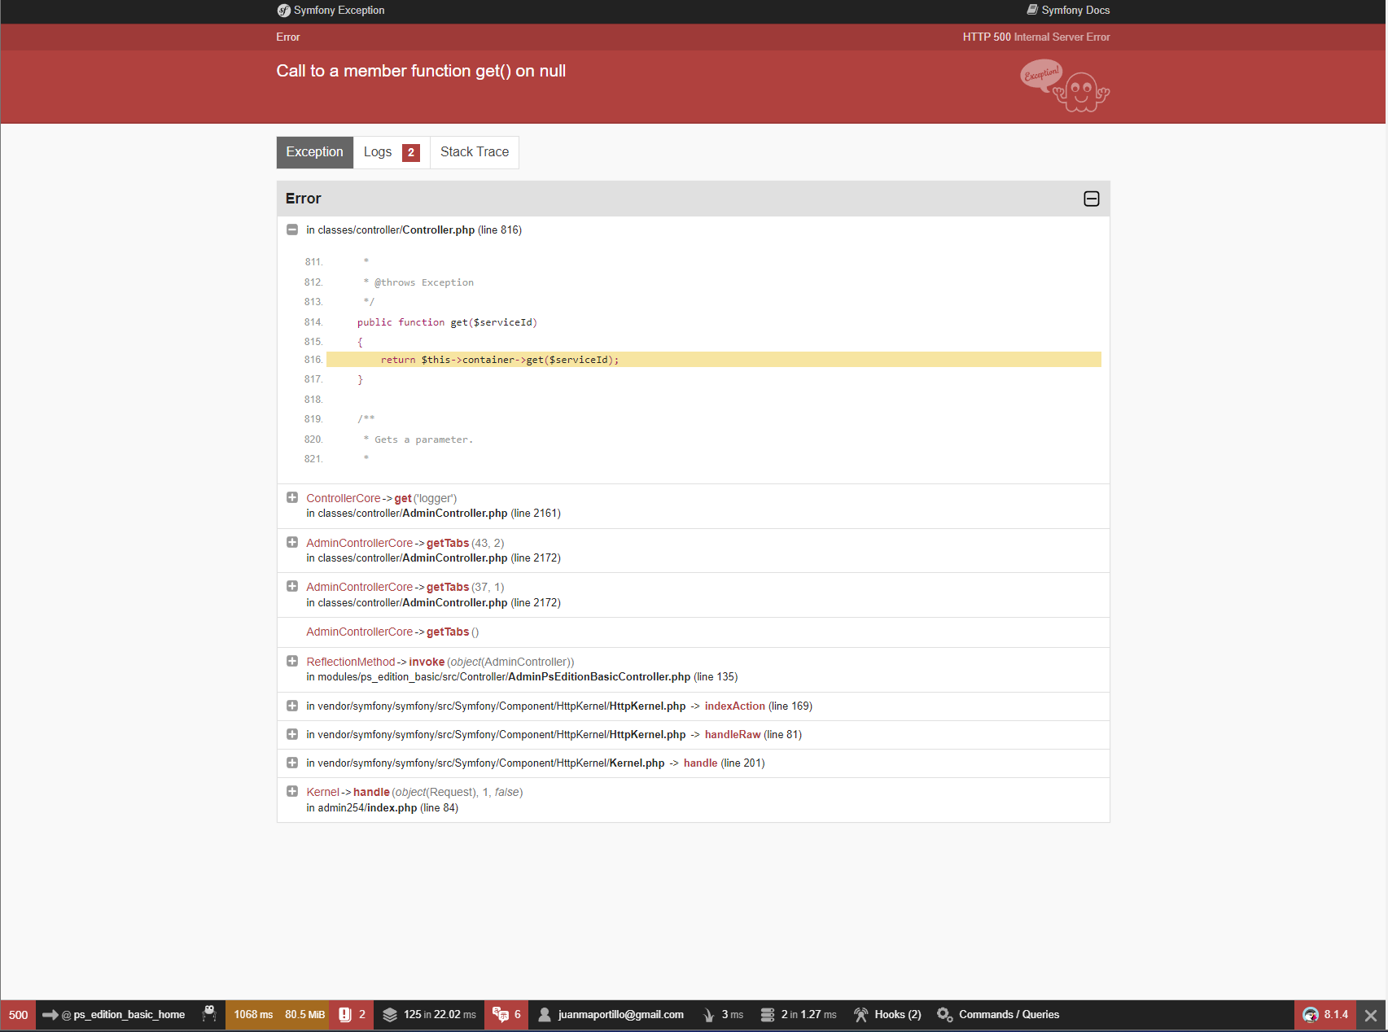
Task: Expand the HttpKernel.php handleRaw trace
Action: coord(292,734)
